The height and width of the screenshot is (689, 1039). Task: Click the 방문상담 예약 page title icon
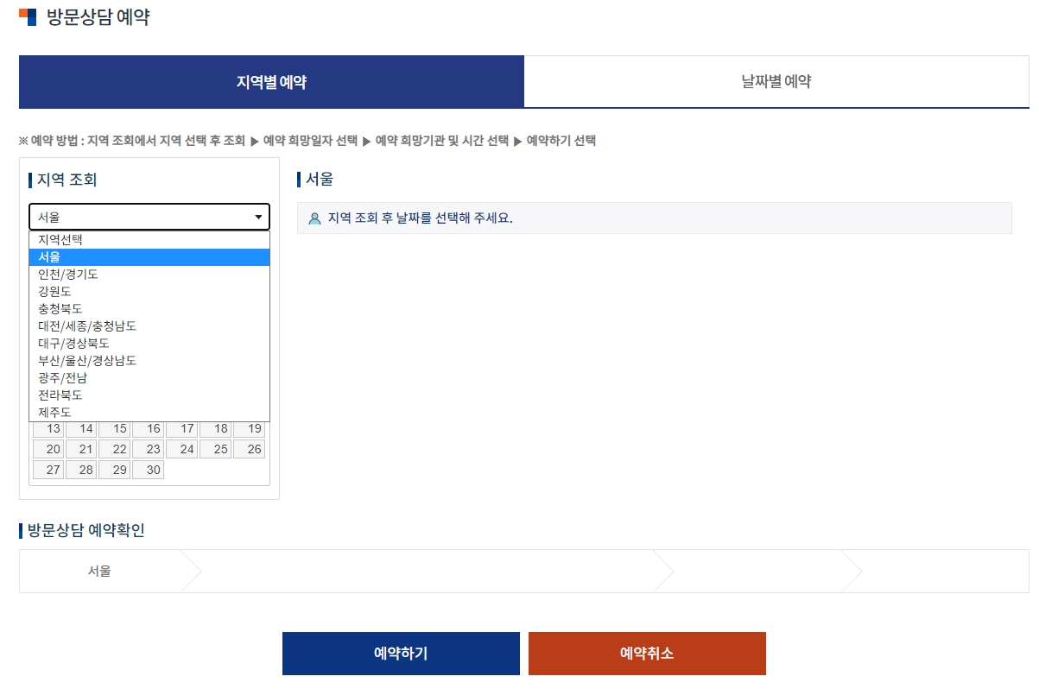pos(28,16)
